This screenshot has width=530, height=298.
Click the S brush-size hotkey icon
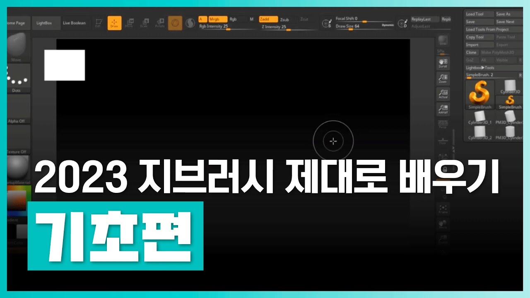327,23
